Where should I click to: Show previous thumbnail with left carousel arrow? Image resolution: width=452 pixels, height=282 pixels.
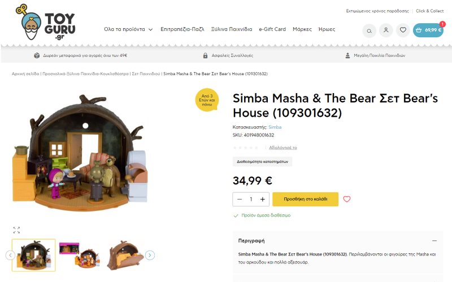click(x=10, y=255)
